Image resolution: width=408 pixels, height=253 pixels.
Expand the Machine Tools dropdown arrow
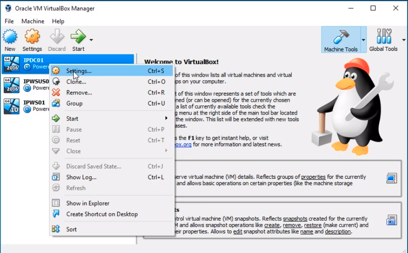pyautogui.click(x=363, y=40)
